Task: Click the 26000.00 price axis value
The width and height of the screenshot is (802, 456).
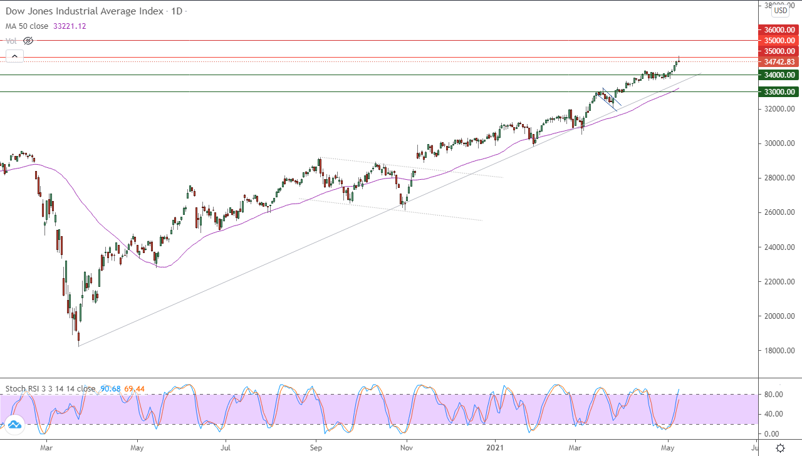Action: 779,212
